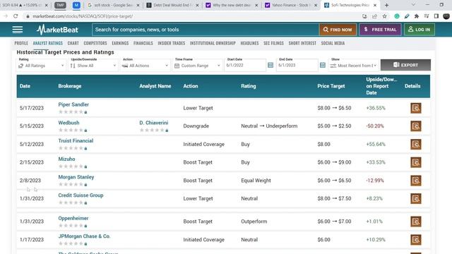The image size is (452, 254).
Task: Open the browser extensions puzzle icon
Action: pos(417,16)
